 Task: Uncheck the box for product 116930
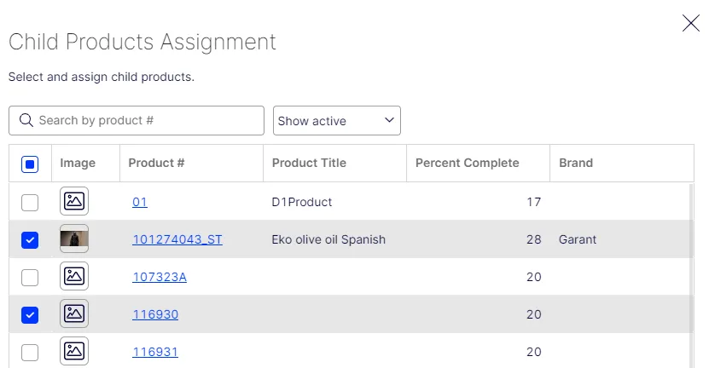[x=30, y=314]
